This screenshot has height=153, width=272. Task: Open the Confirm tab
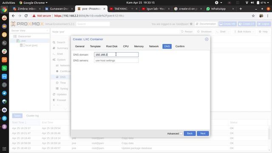[180, 46]
